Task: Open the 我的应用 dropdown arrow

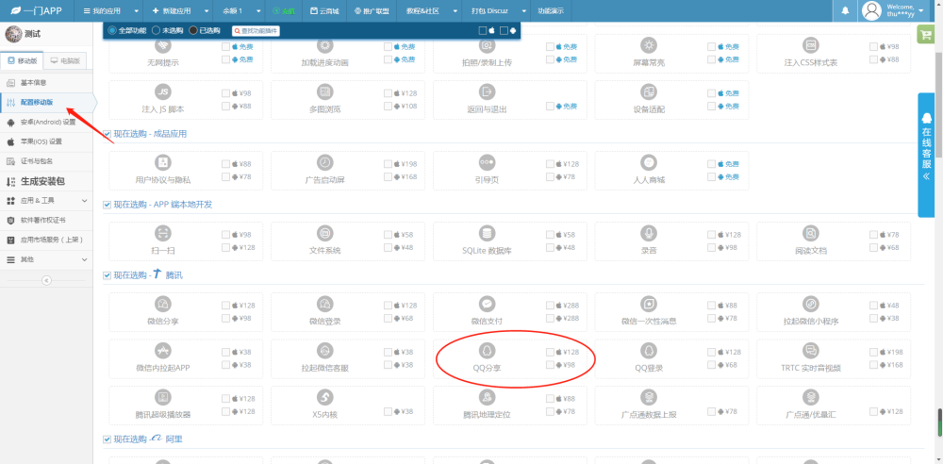Action: (x=137, y=10)
